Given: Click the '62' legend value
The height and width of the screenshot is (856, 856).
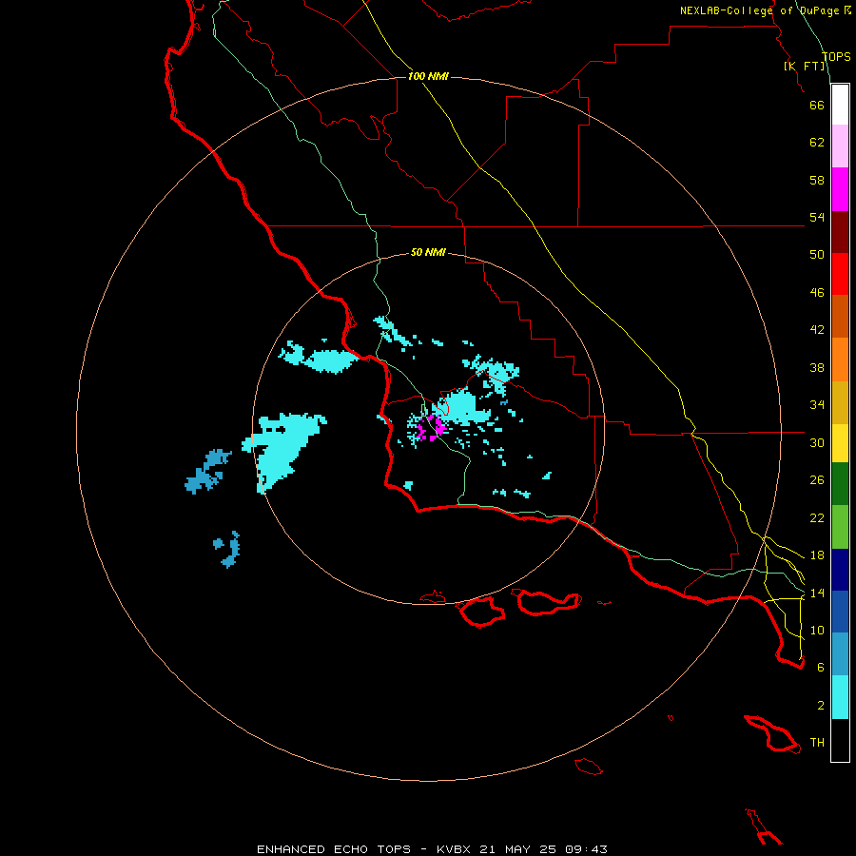Looking at the screenshot, I should [817, 143].
